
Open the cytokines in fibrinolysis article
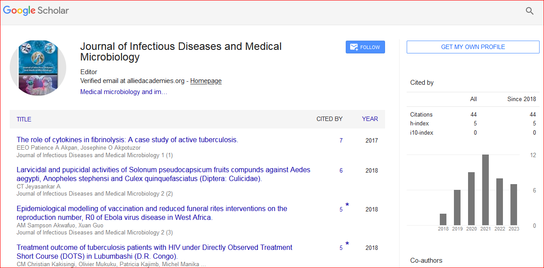point(127,140)
